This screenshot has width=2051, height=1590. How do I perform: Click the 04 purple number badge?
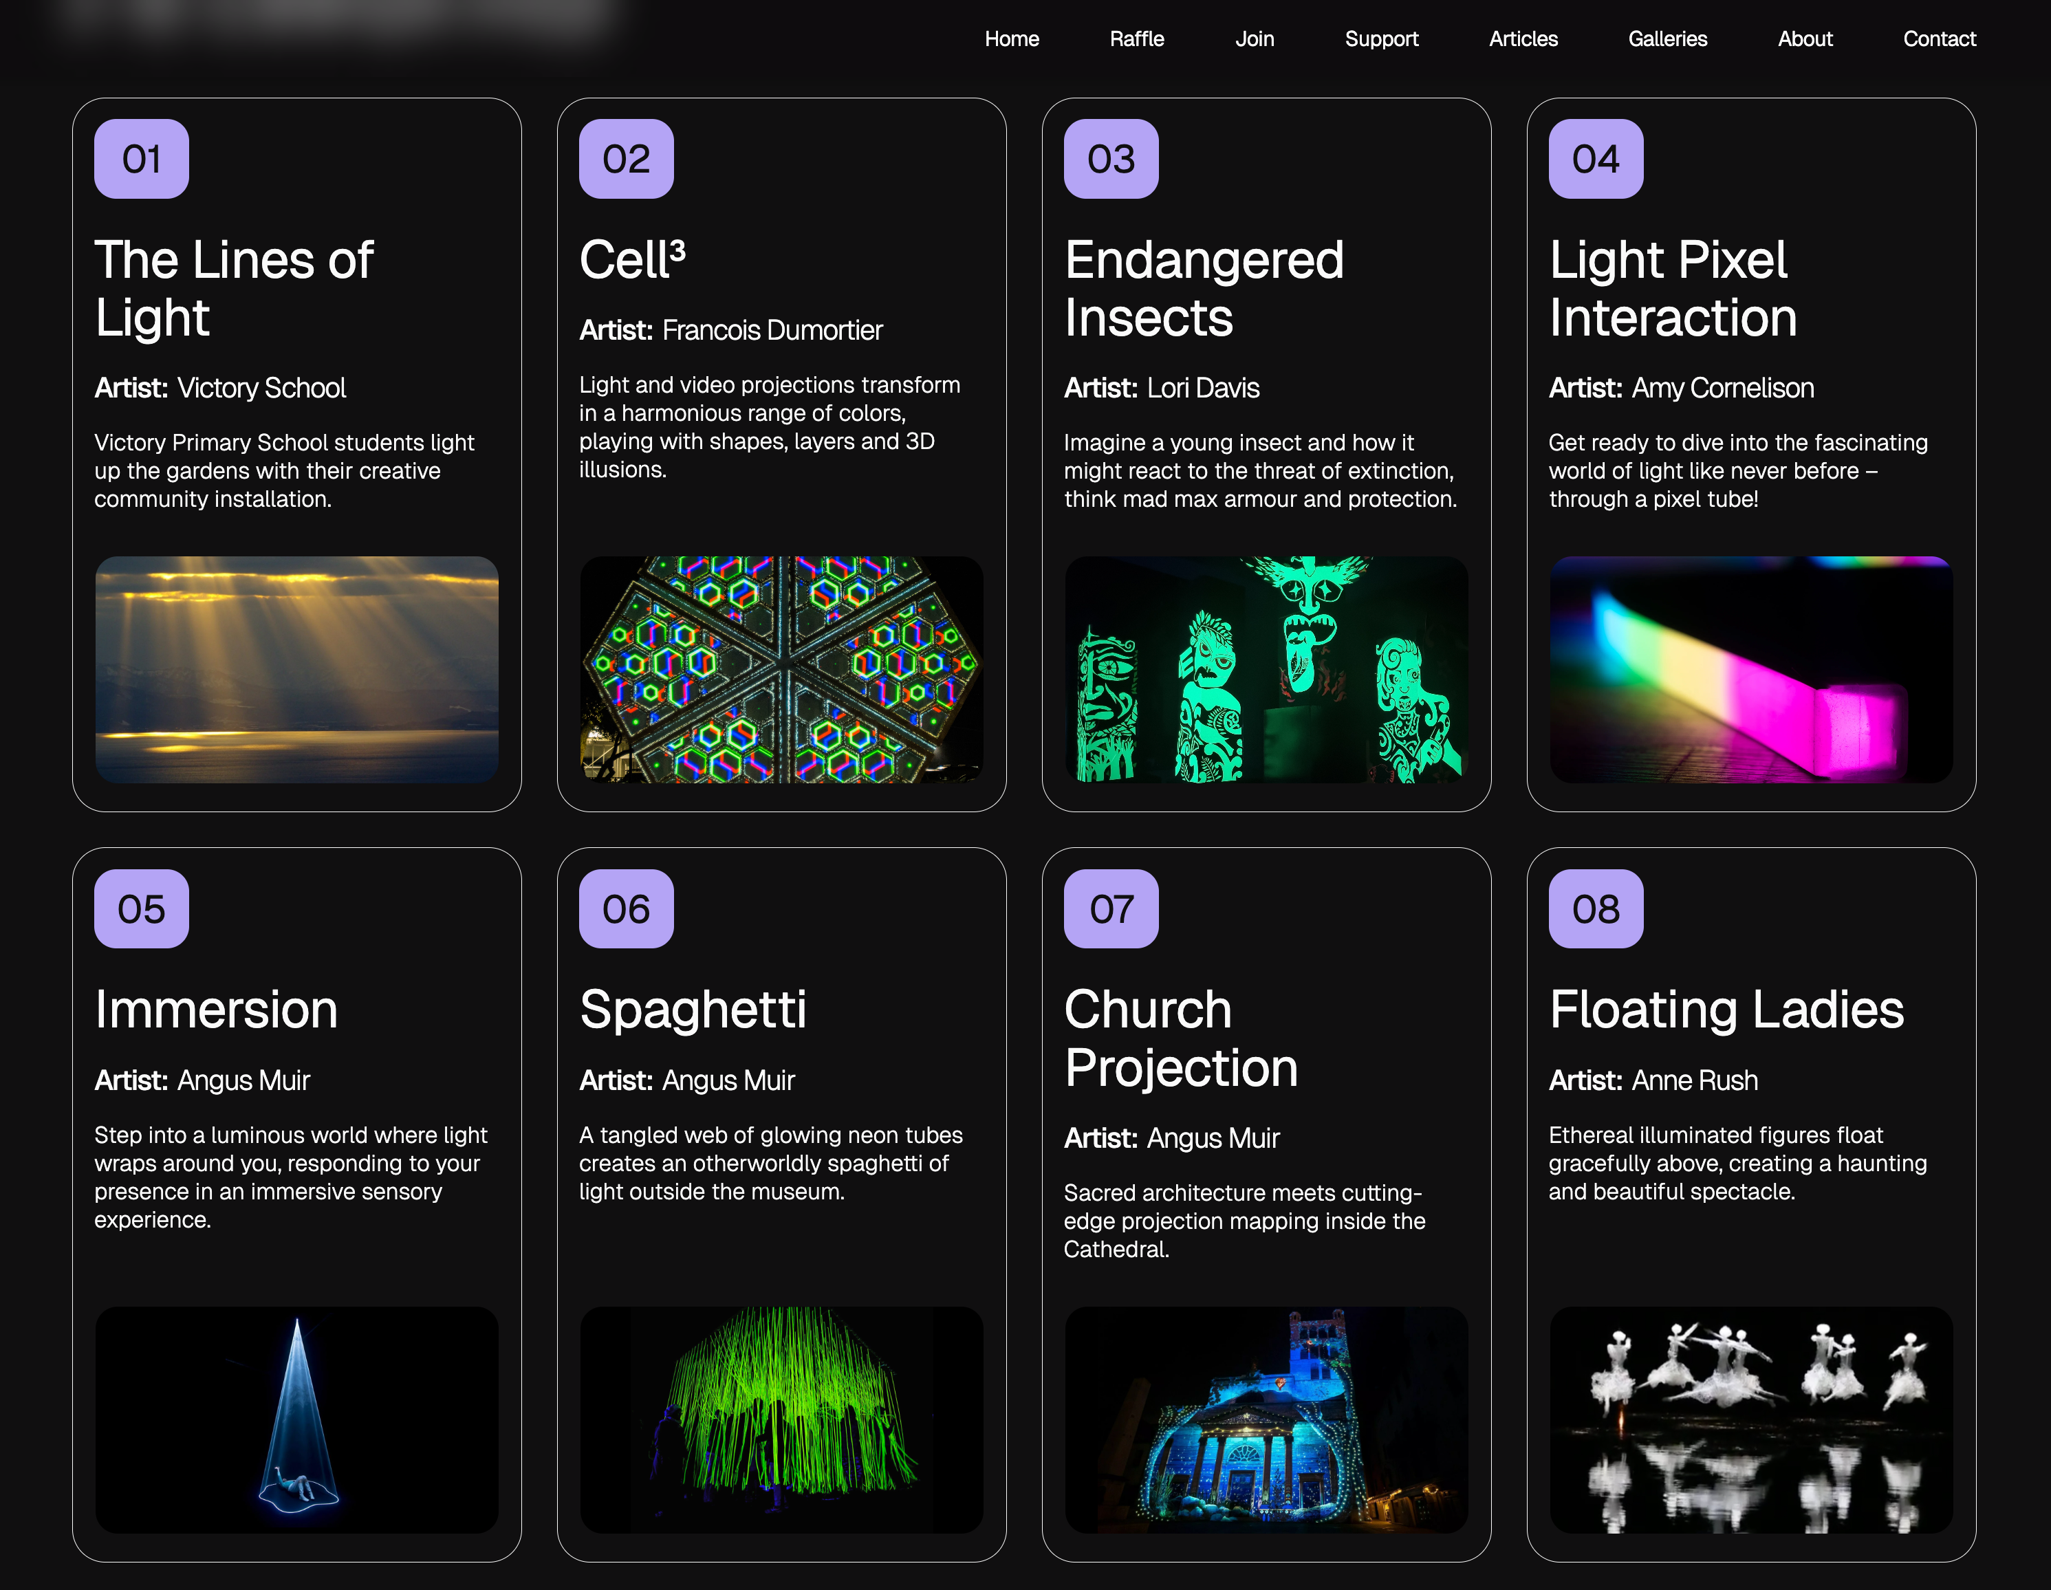click(1594, 159)
